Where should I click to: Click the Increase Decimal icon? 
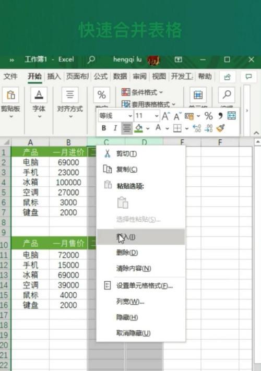pos(197,128)
